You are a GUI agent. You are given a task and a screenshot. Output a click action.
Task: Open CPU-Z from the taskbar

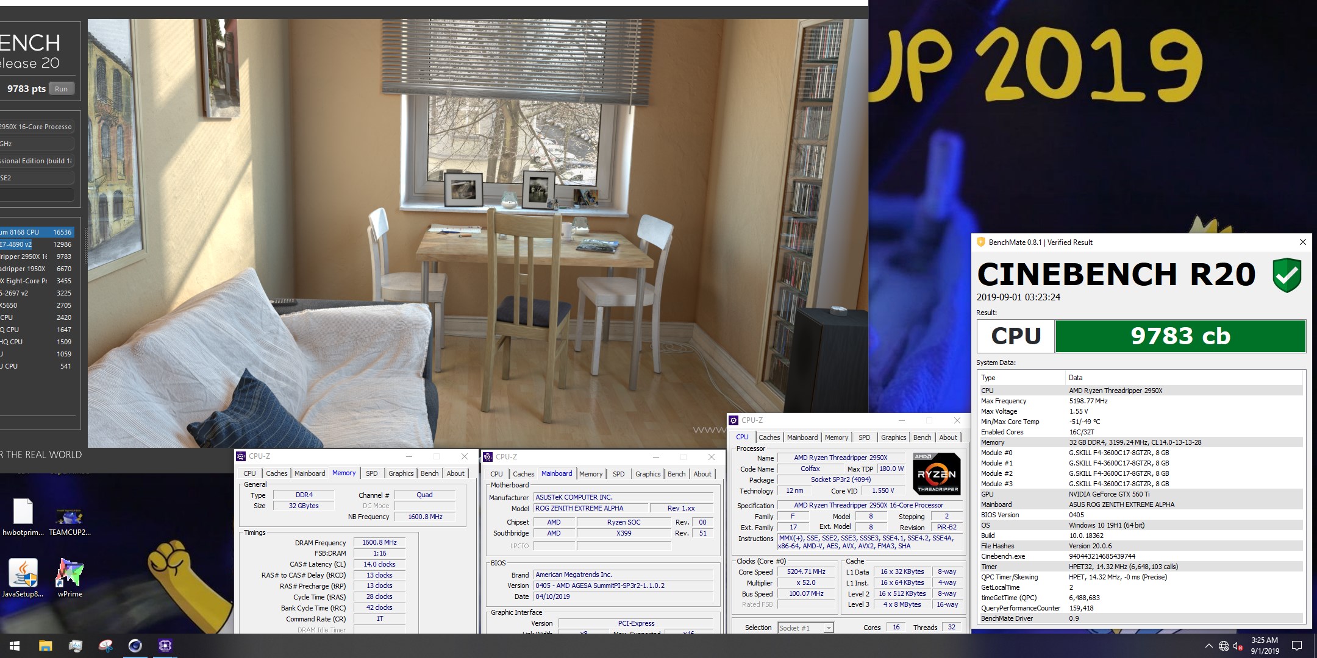click(165, 645)
